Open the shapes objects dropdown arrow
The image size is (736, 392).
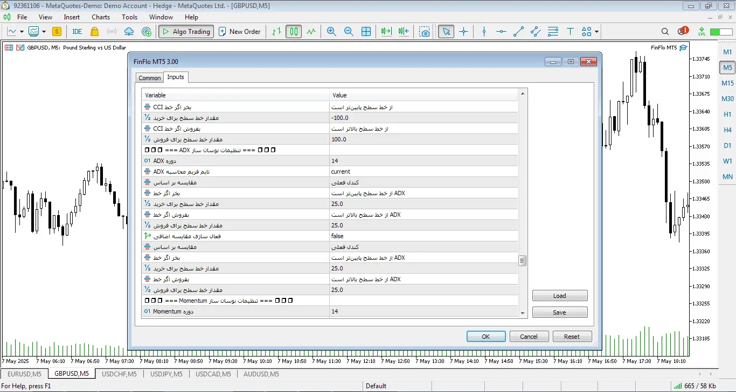point(597,32)
